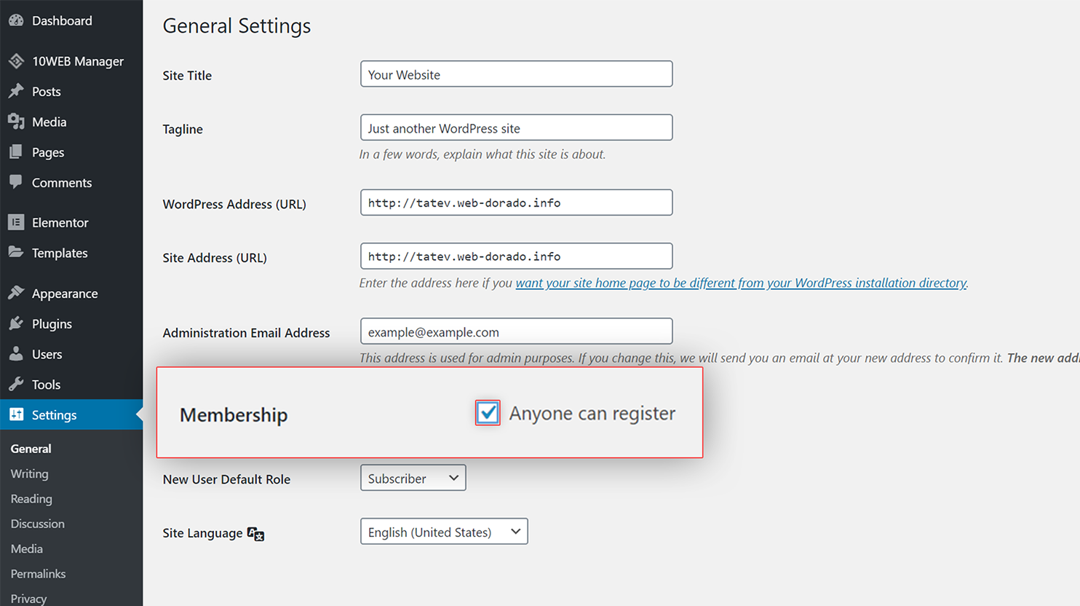Click the Anyone can register label

[592, 413]
